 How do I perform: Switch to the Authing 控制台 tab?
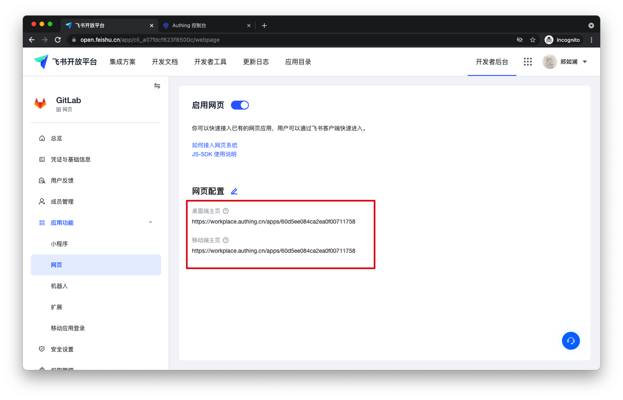coord(204,25)
